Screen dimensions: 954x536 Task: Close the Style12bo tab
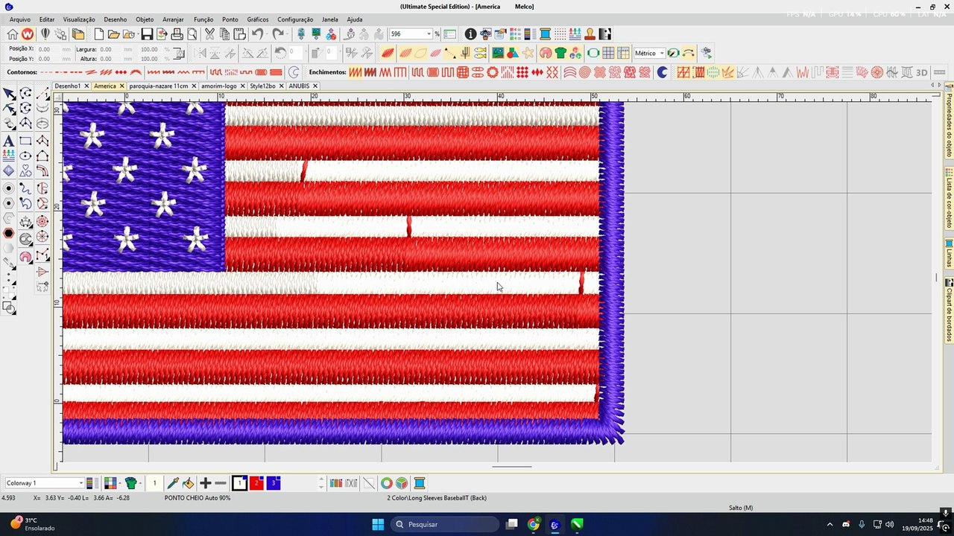(282, 86)
